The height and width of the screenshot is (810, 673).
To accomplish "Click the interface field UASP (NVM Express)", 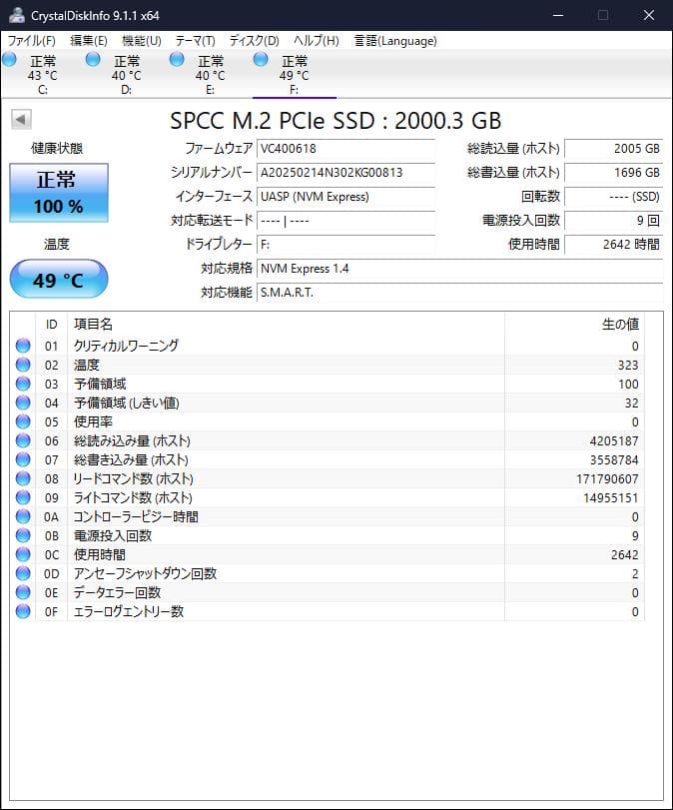I will click(346, 197).
